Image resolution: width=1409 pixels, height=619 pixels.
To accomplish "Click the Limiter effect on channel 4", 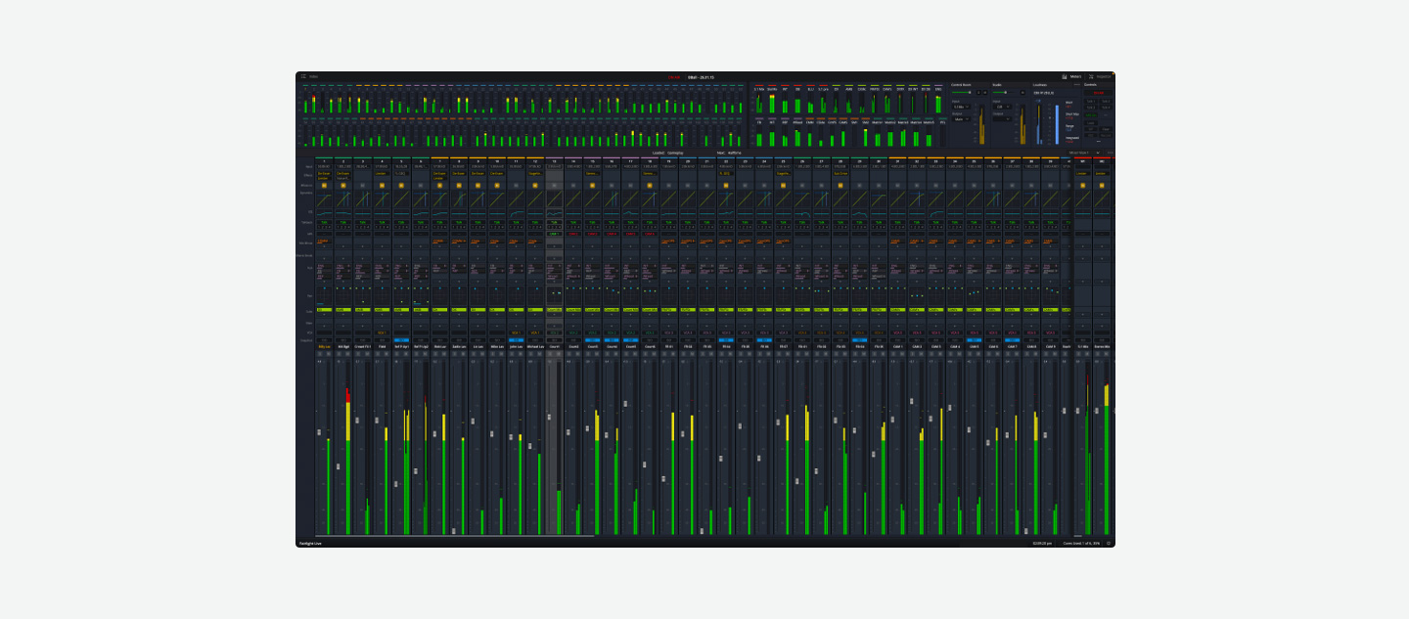I will (382, 174).
